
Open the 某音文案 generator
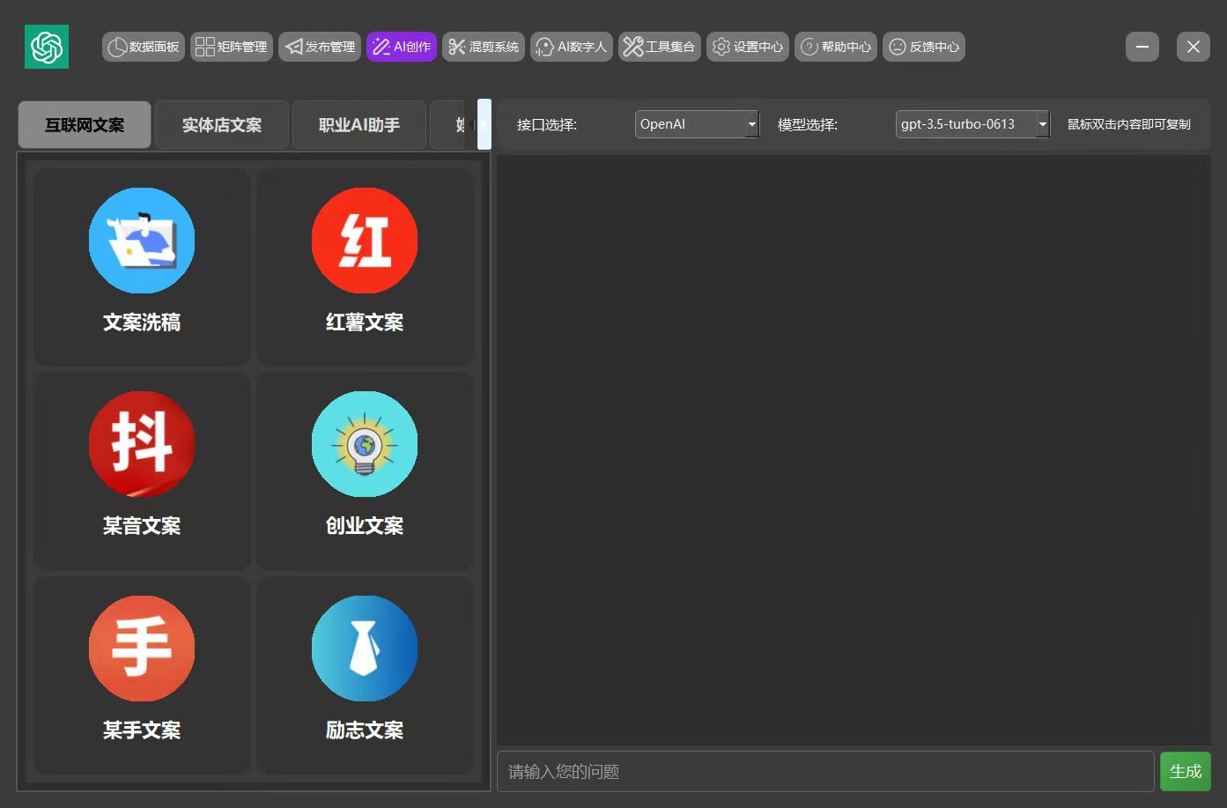click(141, 470)
